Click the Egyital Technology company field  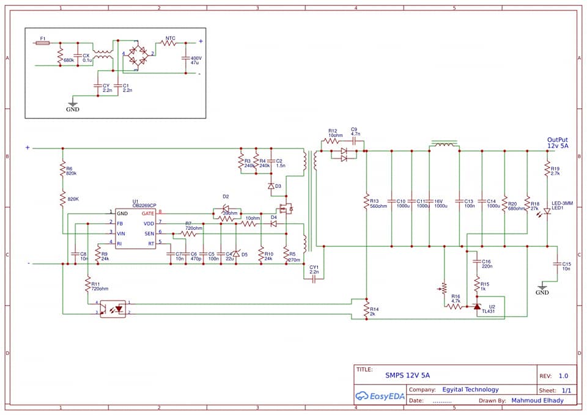coord(471,389)
